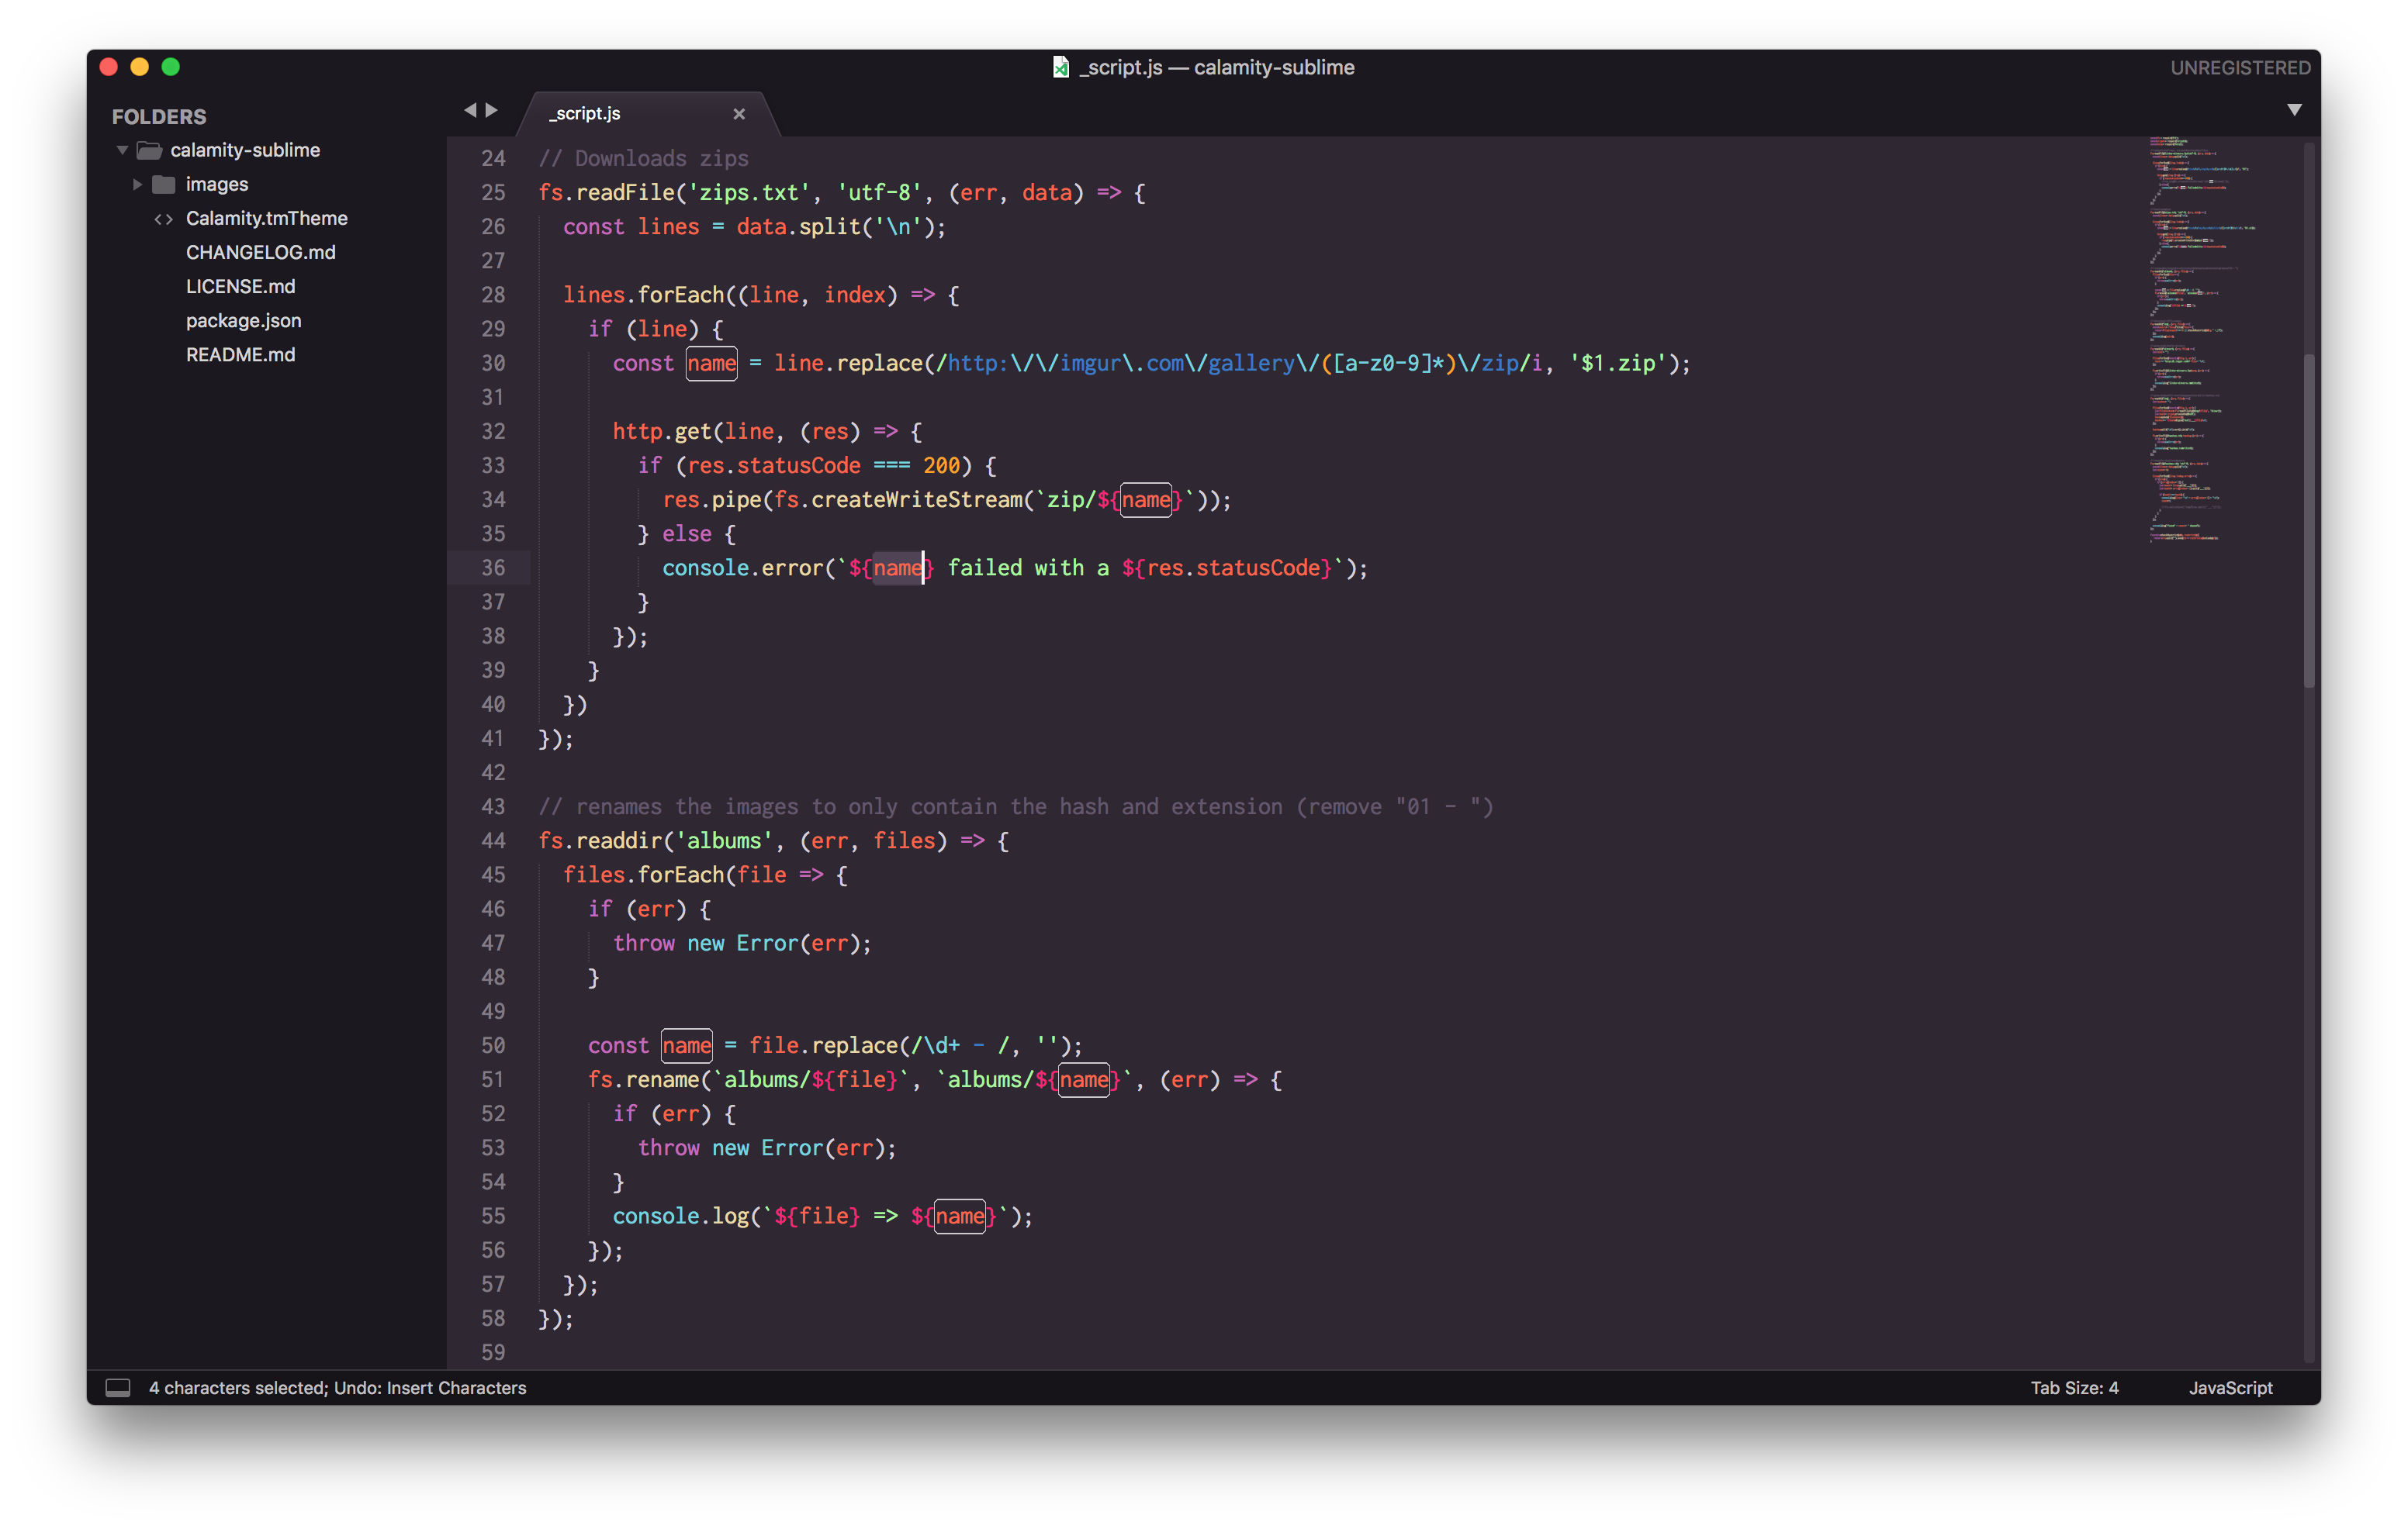Click 'createWriteStream' on line 34
2408x1529 pixels.
917,499
